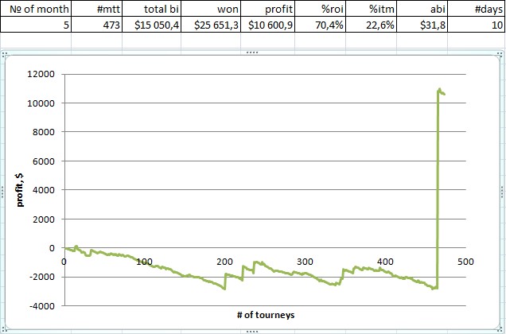Select the 'profit, $' vertical axis title
This screenshot has height=334, width=506.
coord(20,189)
